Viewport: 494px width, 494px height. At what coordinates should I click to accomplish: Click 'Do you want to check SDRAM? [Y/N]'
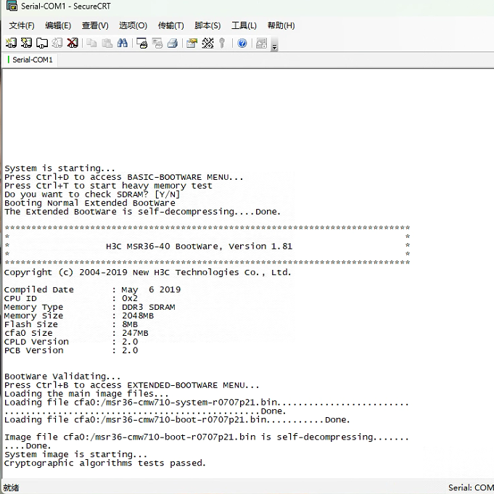tap(92, 194)
